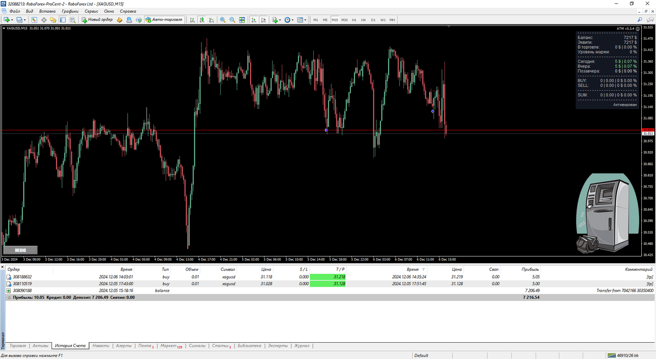Image resolution: width=656 pixels, height=359 pixels.
Task: Toggle the Navigator star-folder icon
Action: click(x=53, y=20)
